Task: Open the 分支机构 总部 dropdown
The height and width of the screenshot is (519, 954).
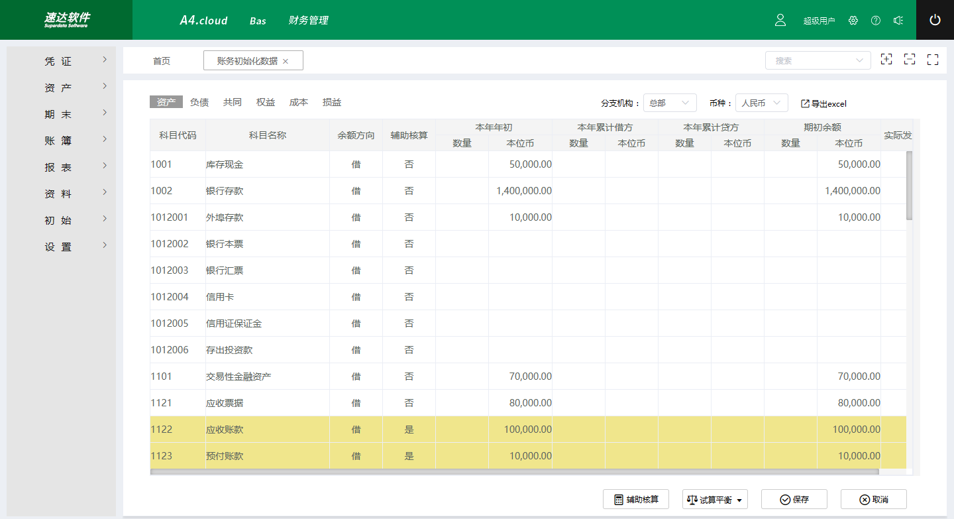Action: [x=670, y=103]
